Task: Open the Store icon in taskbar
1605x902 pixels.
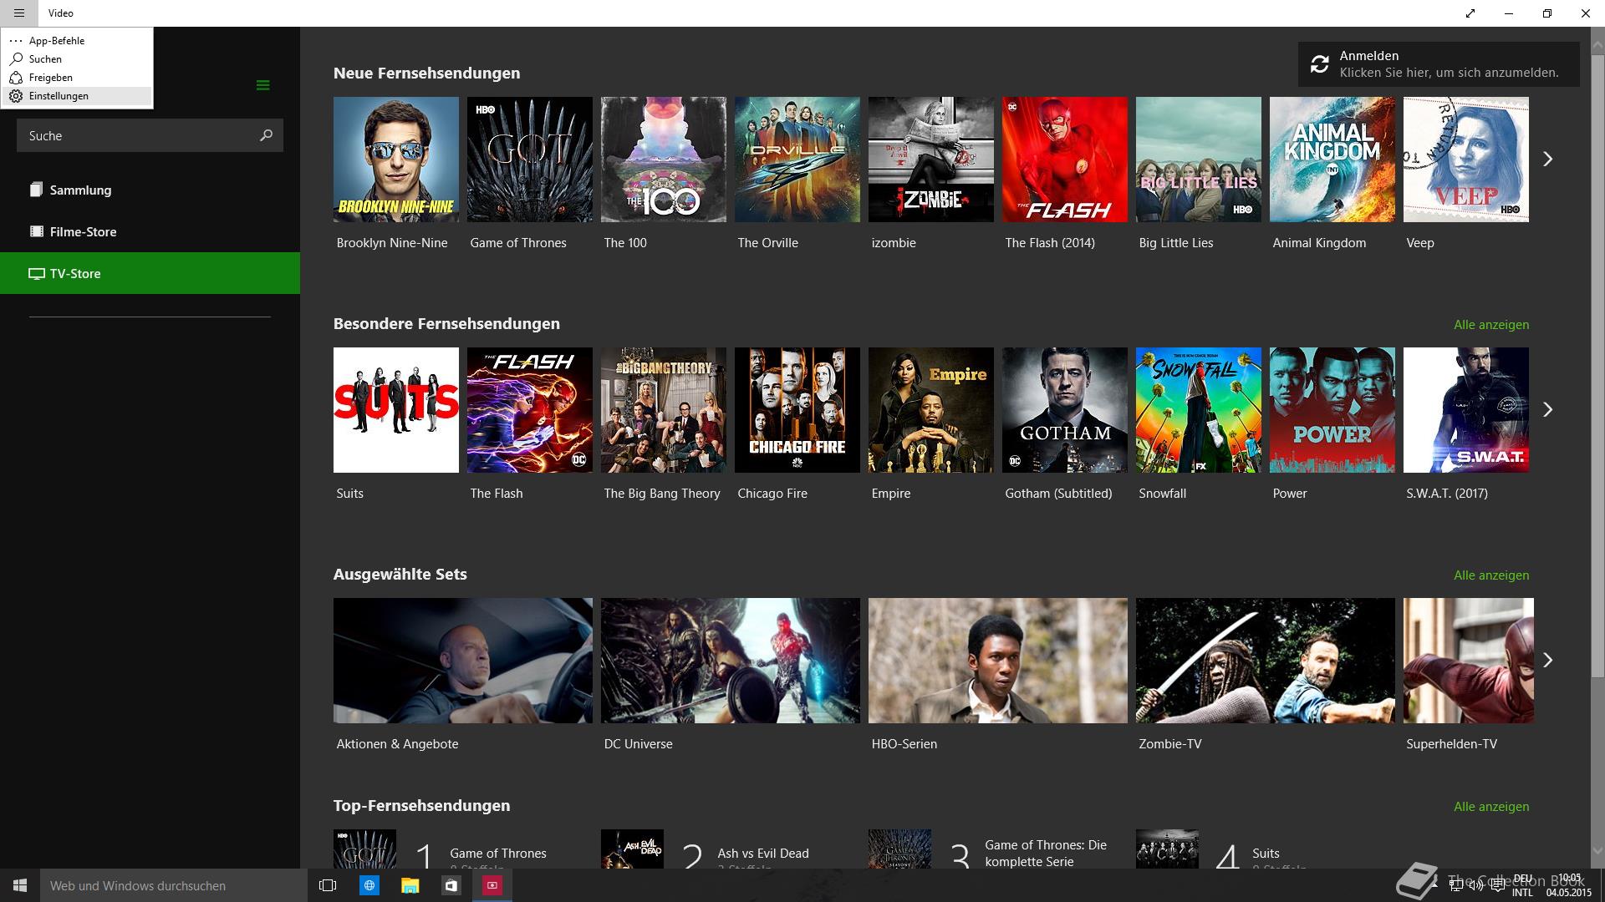Action: click(x=451, y=885)
